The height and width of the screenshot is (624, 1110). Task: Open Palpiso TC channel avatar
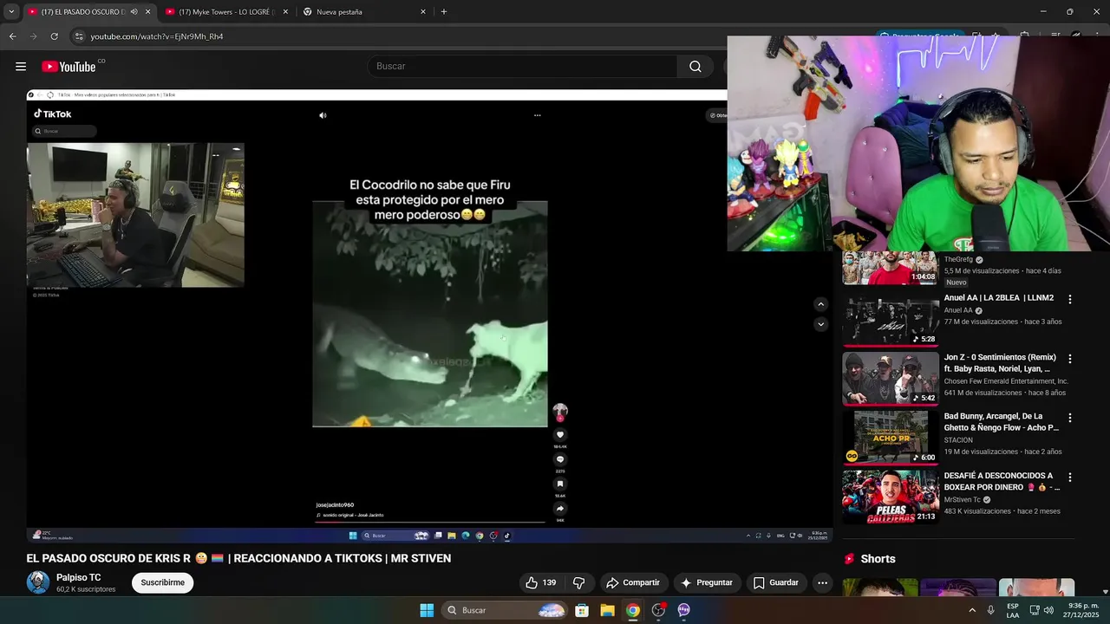click(x=38, y=582)
